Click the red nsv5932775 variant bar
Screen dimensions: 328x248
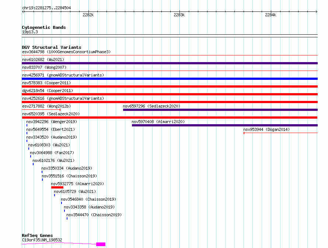click(x=57, y=187)
